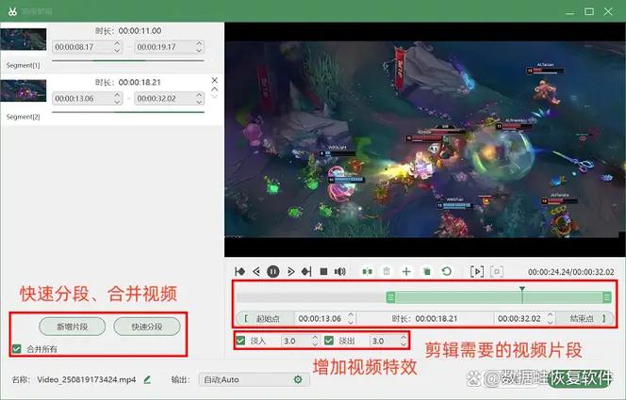
Task: Remove Segment[2] with the X icon
Action: (x=214, y=81)
